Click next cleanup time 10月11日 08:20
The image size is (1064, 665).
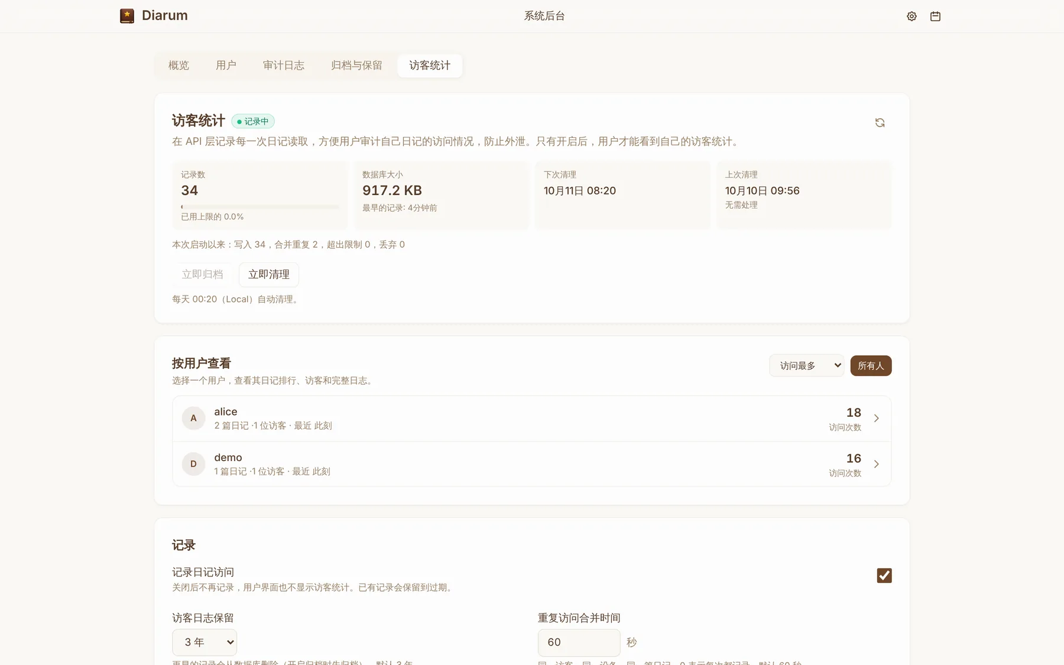580,191
